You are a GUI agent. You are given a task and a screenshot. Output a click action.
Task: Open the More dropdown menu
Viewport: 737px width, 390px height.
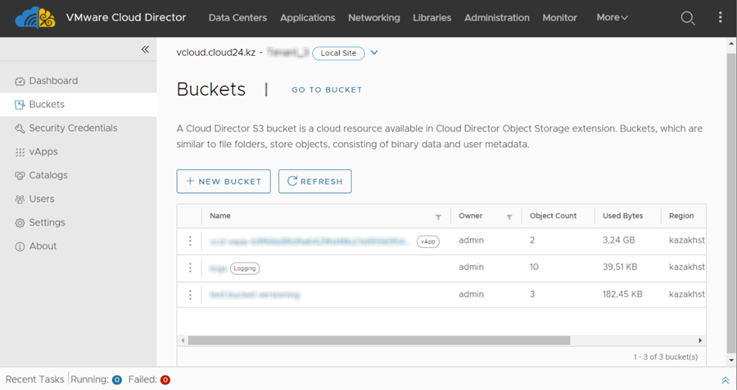point(611,17)
